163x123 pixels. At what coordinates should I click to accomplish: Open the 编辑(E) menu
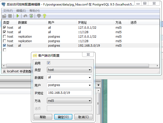[21, 11]
